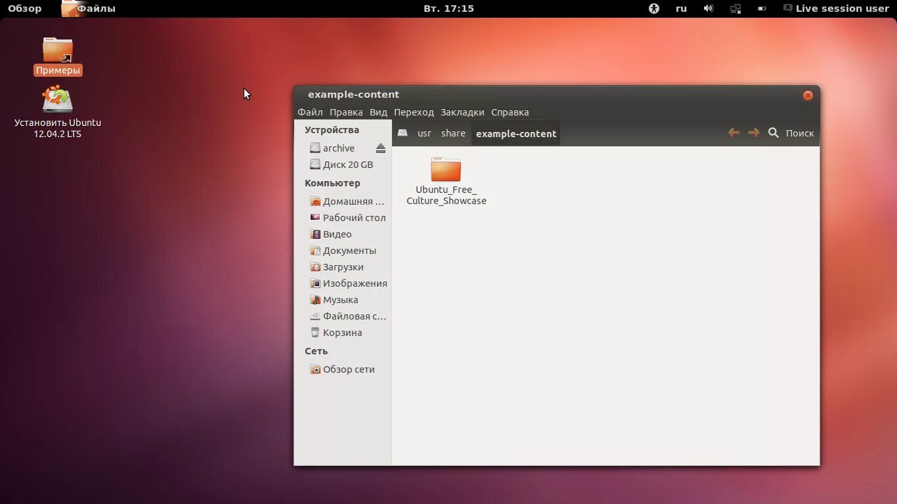Open the Обзор activities overview
Screen dimensions: 897x504
click(24, 9)
